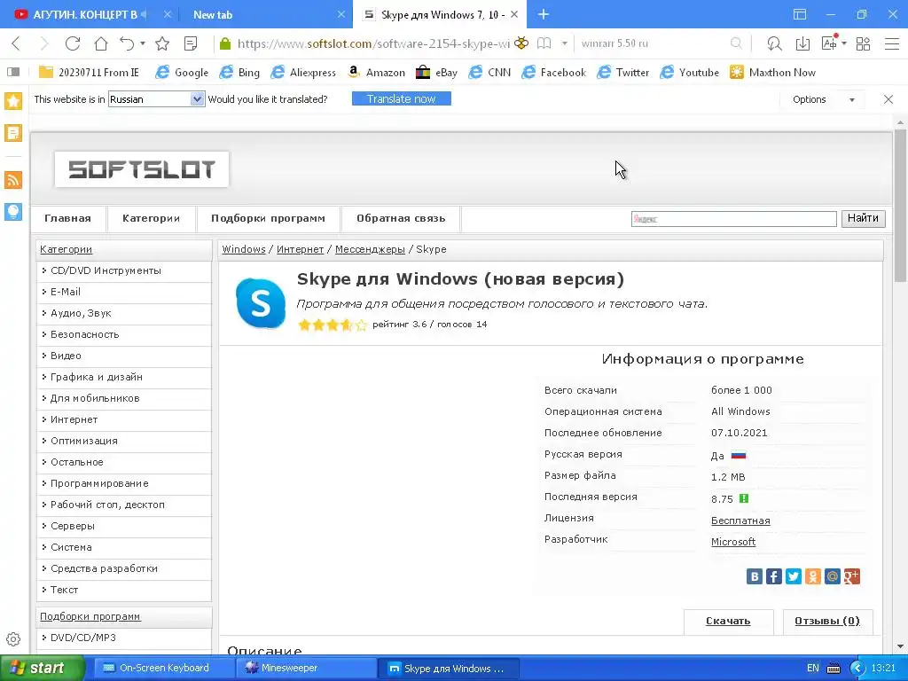Expand the screenshot tool dropdown arrow
The height and width of the screenshot is (681, 908).
click(844, 43)
